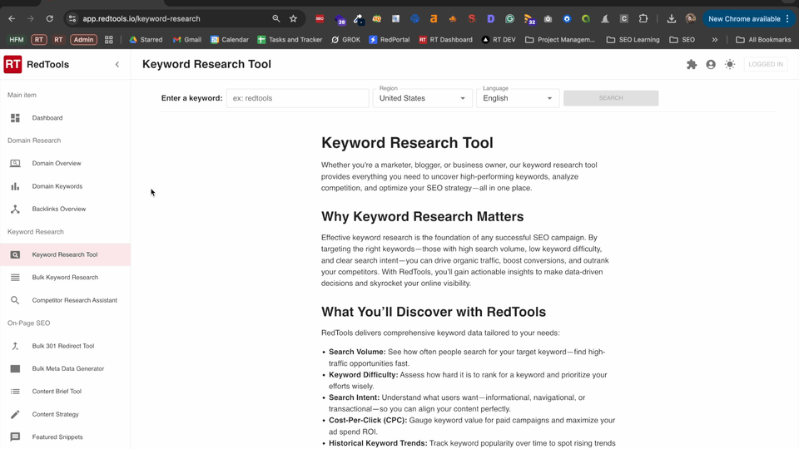Expand Project Management bookmarks folder

[x=560, y=40]
